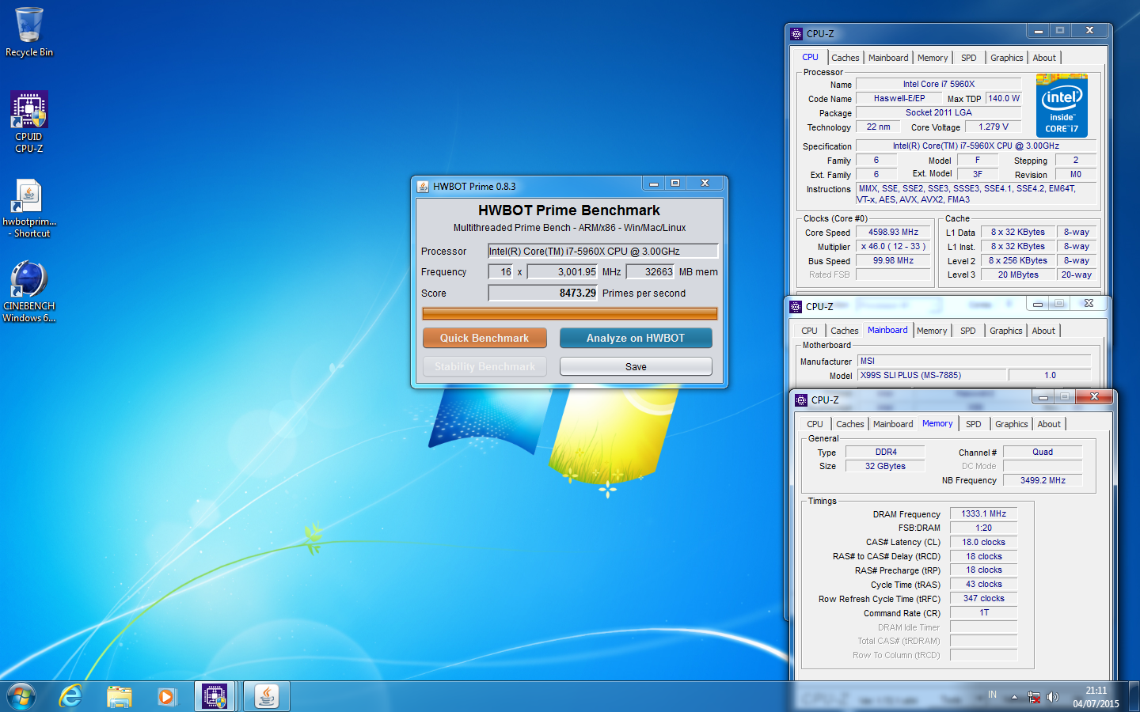Image resolution: width=1140 pixels, height=712 pixels.
Task: Click the x 46.0 multiplier value
Action: [x=893, y=247]
